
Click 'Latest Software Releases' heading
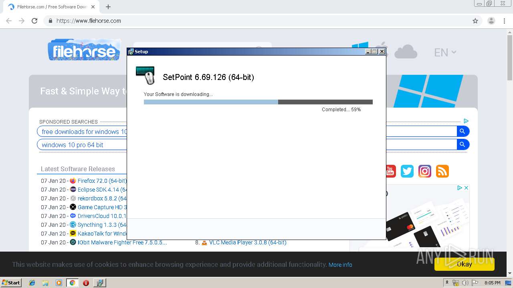[78, 169]
